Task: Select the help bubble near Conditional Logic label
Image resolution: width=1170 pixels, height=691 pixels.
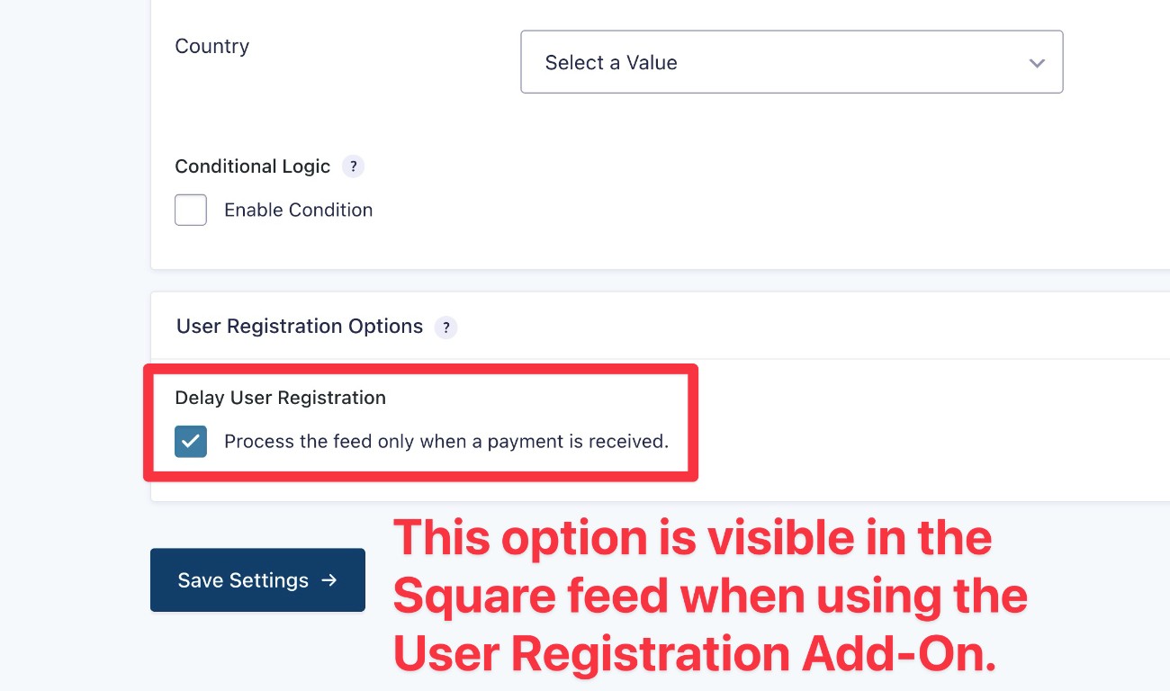Action: click(x=353, y=166)
